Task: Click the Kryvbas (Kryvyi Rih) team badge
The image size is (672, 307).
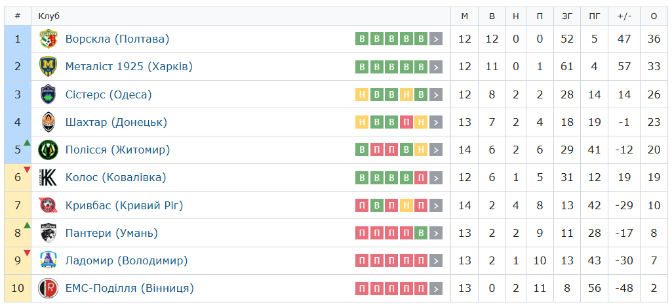Action: 49,205
